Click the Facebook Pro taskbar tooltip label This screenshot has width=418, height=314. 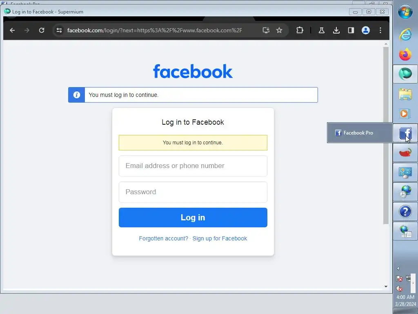point(358,133)
